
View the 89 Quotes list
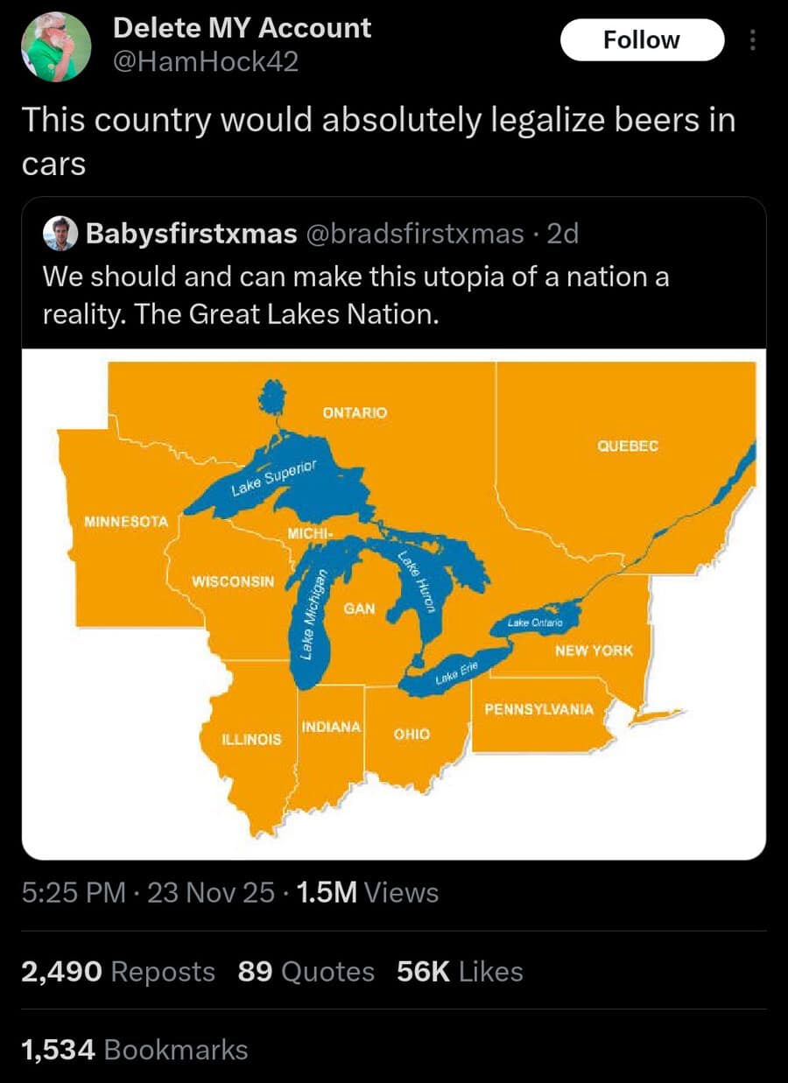point(306,972)
